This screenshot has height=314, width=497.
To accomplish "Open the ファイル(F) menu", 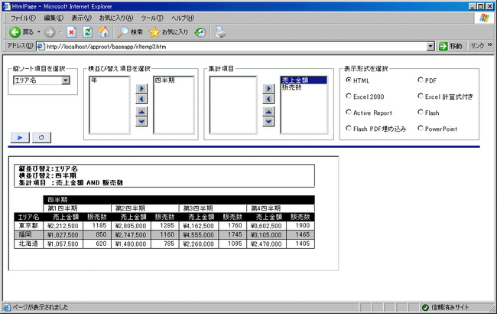I will point(23,18).
